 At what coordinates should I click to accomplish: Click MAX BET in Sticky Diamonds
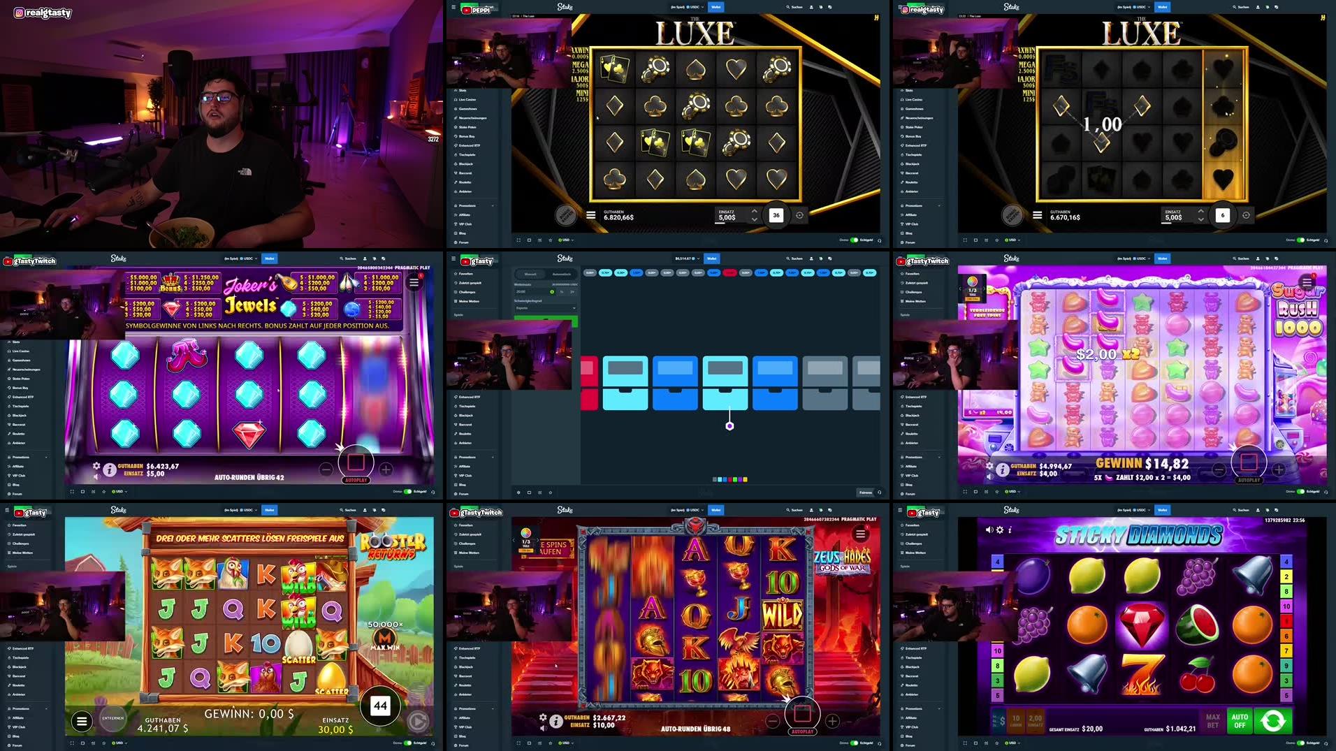(1213, 721)
